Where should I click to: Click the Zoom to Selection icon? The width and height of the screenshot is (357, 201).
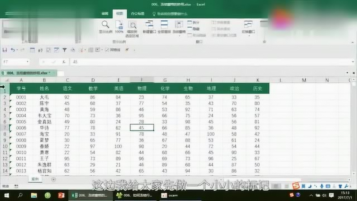click(x=132, y=29)
